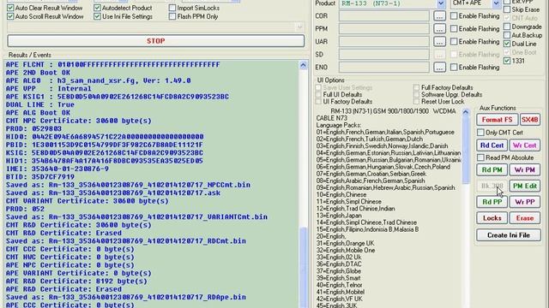Select Full Factory Defaults option
The width and height of the screenshot is (549, 308).
click(416, 87)
